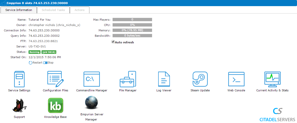The height and width of the screenshot is (123, 297).
Task: Select connection info 74.63.253.230:30000
Action: 44,30
